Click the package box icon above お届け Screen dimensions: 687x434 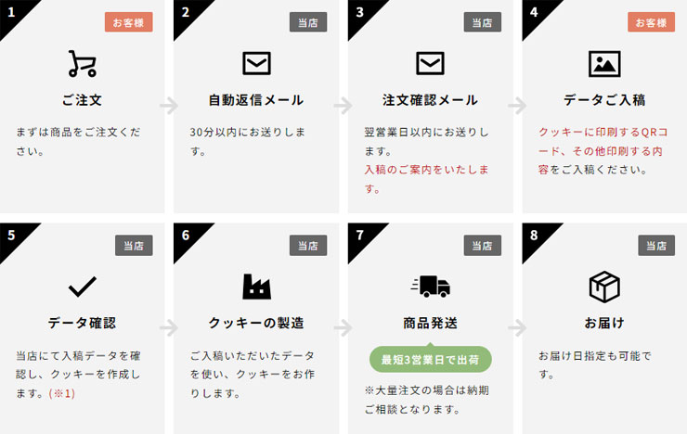[604, 287]
